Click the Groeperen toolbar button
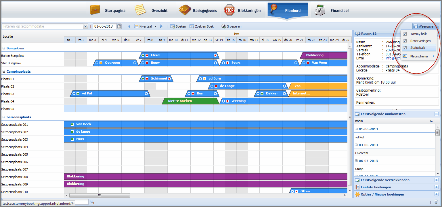The image size is (442, 207). pos(231,26)
